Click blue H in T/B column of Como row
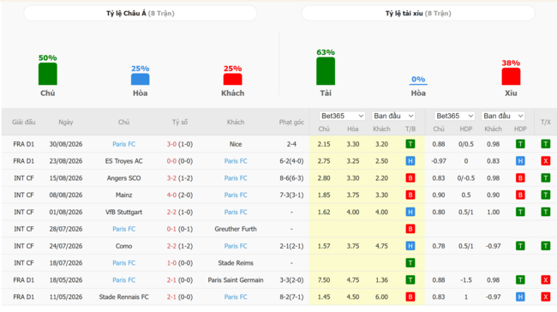This screenshot has width=557, height=312. (x=410, y=246)
